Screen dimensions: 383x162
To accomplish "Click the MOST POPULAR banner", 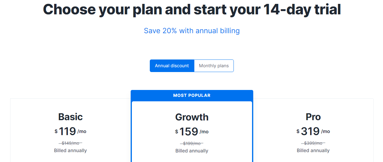I will click(x=192, y=95).
